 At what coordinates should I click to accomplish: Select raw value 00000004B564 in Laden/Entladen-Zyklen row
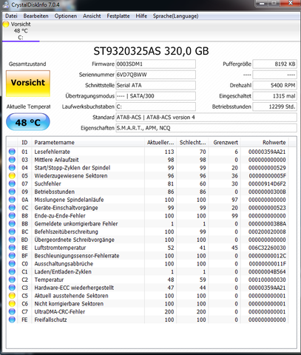pos(267,271)
